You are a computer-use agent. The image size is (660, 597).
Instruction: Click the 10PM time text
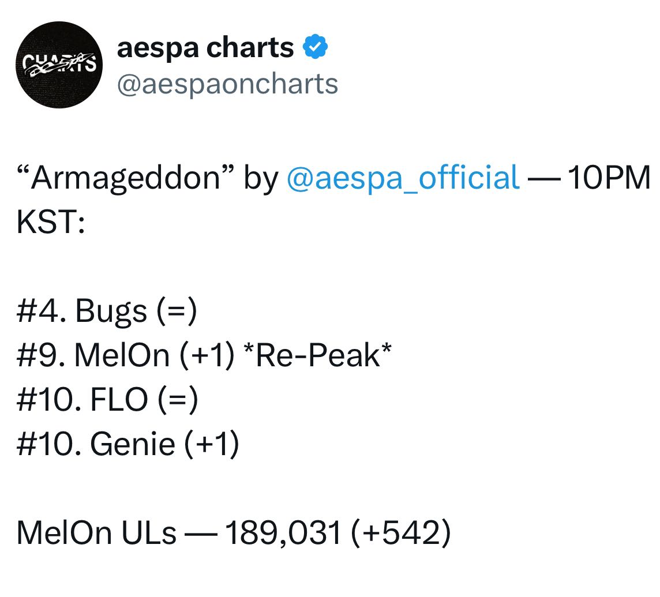click(x=608, y=177)
